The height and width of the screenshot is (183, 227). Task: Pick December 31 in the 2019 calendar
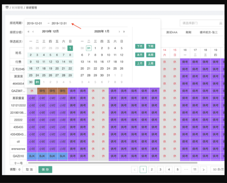point(37,82)
